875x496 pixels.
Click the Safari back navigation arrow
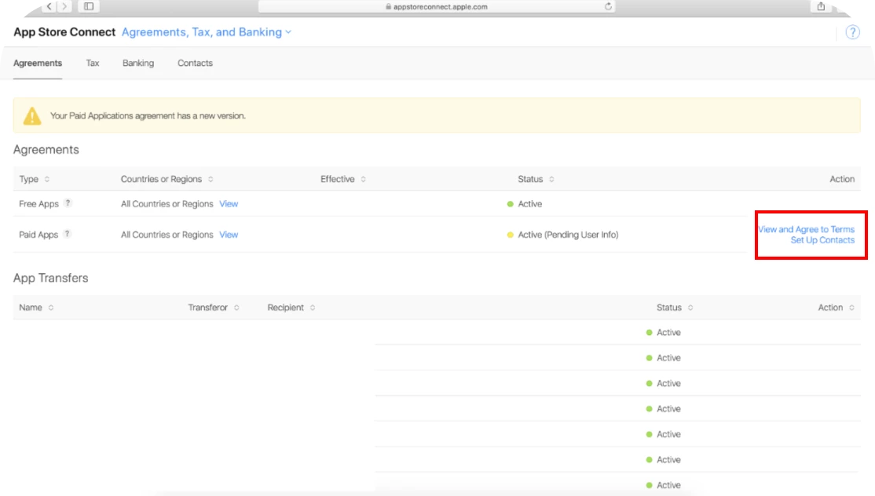tap(48, 6)
